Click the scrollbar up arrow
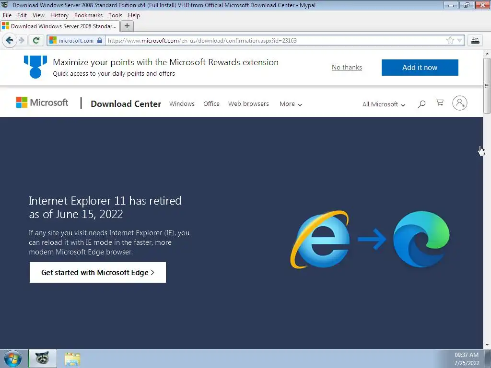The image size is (491, 368). (487, 54)
